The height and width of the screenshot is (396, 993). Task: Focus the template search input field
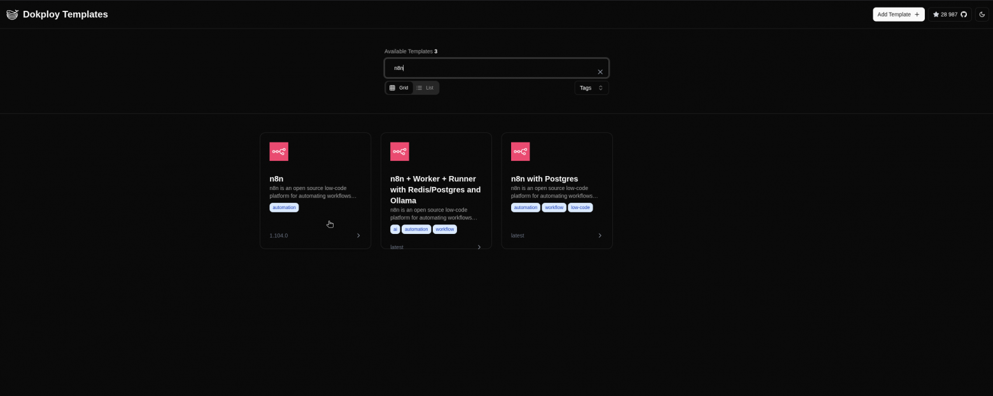[490, 68]
